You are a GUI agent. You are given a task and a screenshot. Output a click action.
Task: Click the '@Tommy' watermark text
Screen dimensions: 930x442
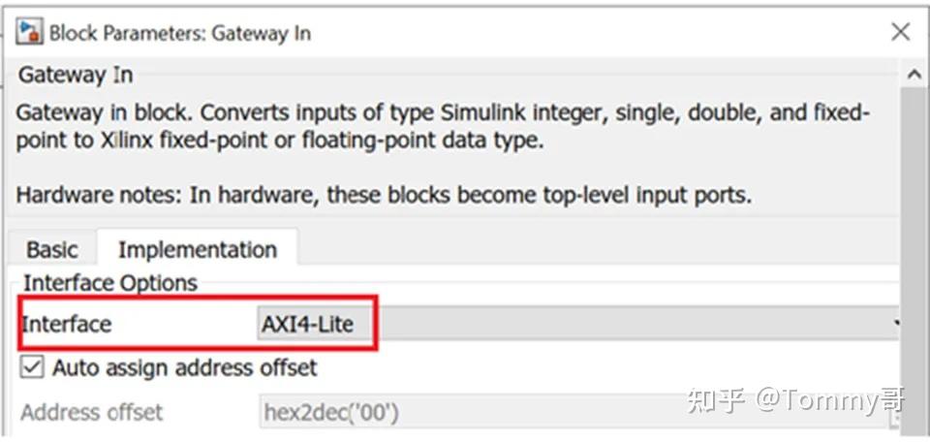796,399
